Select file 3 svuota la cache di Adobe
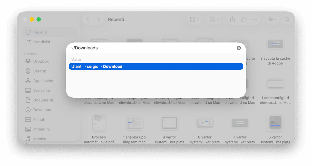This screenshot has width=312, height=166. pyautogui.click(x=275, y=52)
